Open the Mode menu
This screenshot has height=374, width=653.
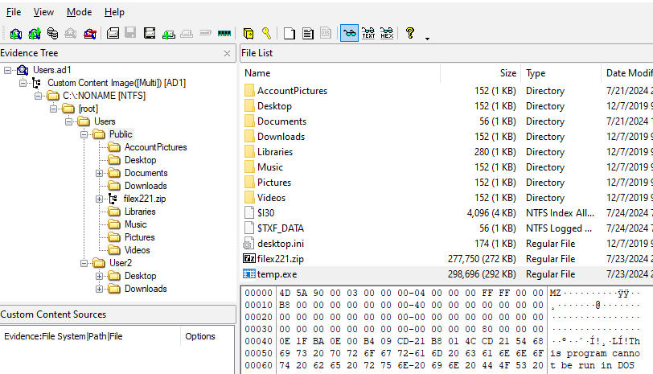pyautogui.click(x=79, y=12)
